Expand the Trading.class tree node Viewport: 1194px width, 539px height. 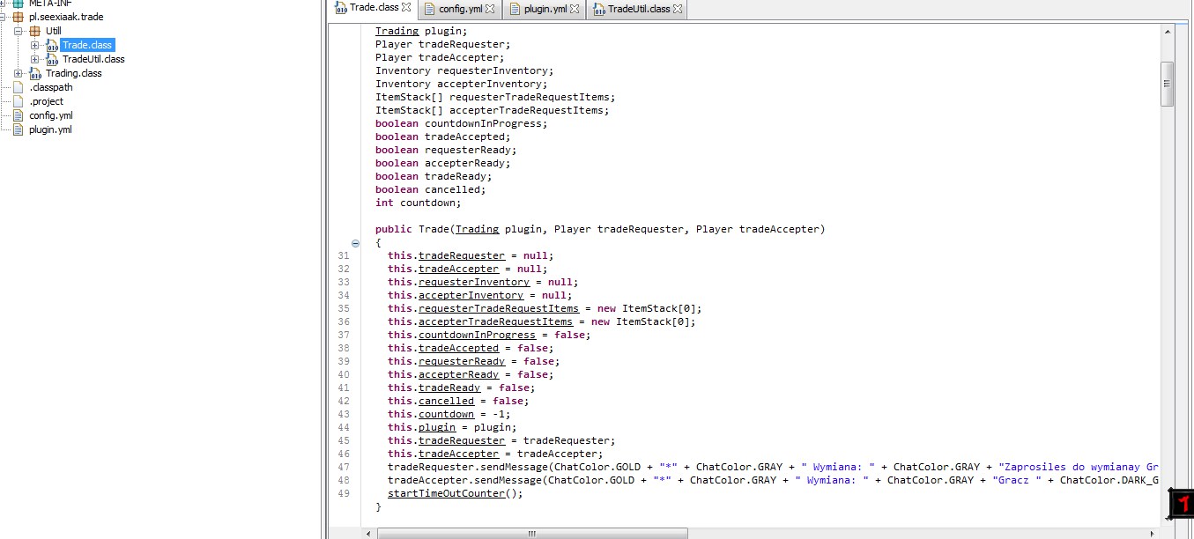click(x=19, y=73)
